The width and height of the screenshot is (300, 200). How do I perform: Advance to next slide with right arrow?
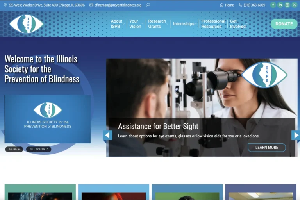296,136
